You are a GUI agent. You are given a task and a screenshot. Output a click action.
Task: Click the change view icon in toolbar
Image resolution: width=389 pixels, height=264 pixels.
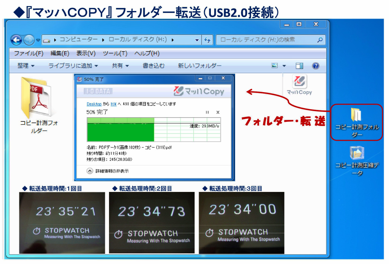tap(274, 66)
